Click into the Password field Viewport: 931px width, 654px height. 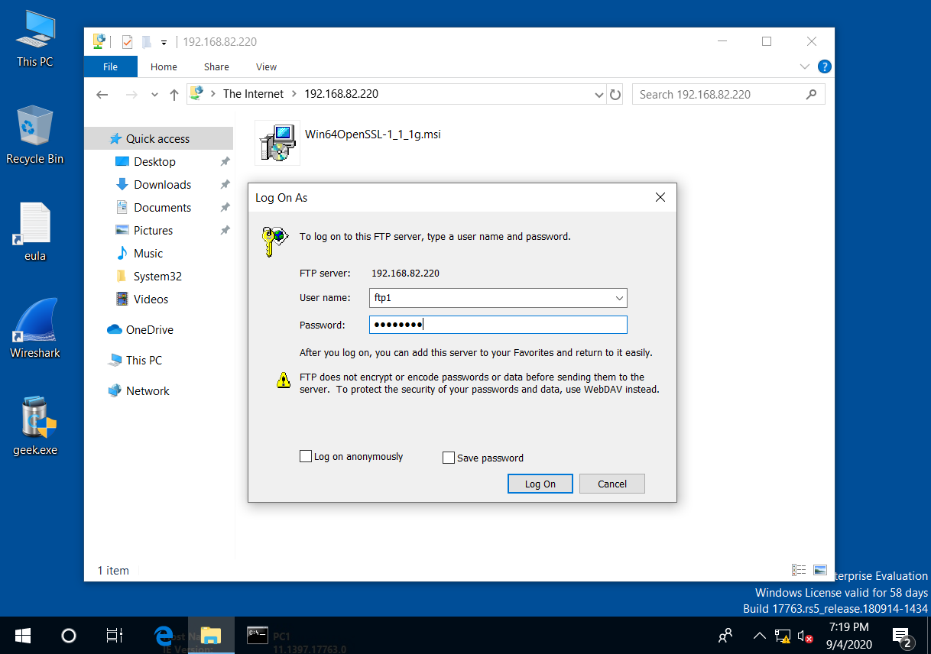point(498,325)
